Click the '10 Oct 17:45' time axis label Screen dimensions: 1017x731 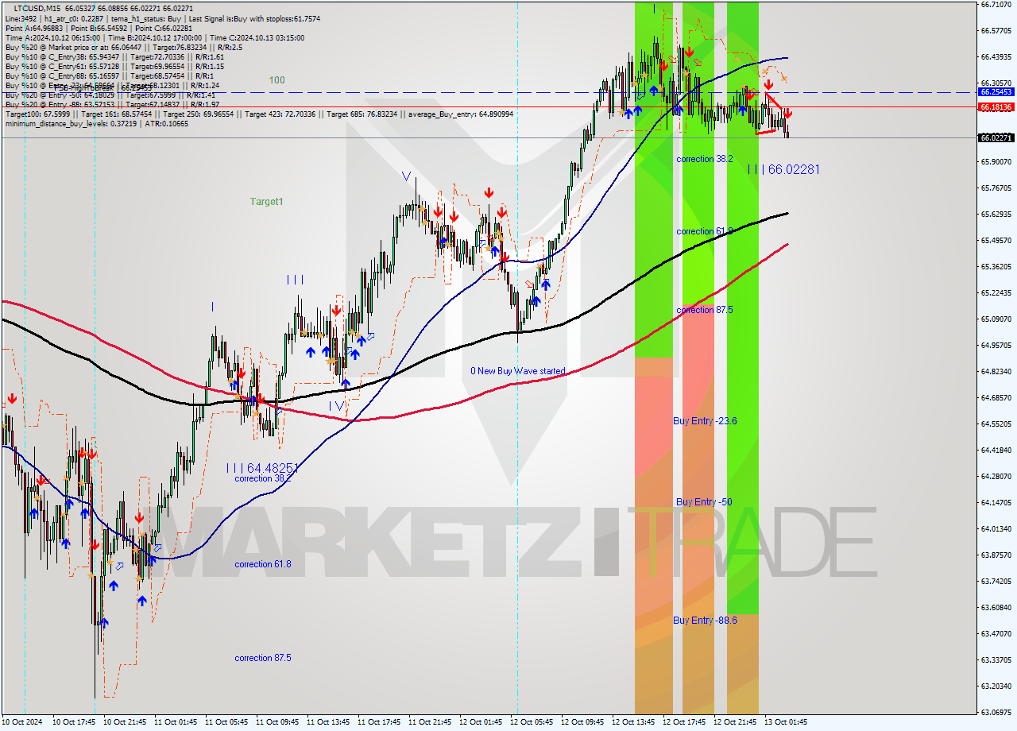click(x=74, y=722)
